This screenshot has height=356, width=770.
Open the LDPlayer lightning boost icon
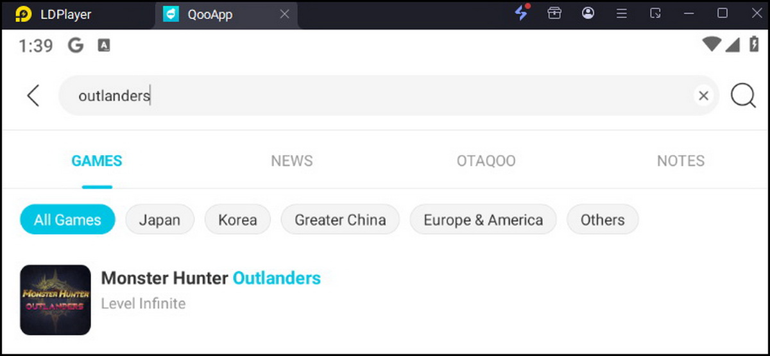coord(522,13)
